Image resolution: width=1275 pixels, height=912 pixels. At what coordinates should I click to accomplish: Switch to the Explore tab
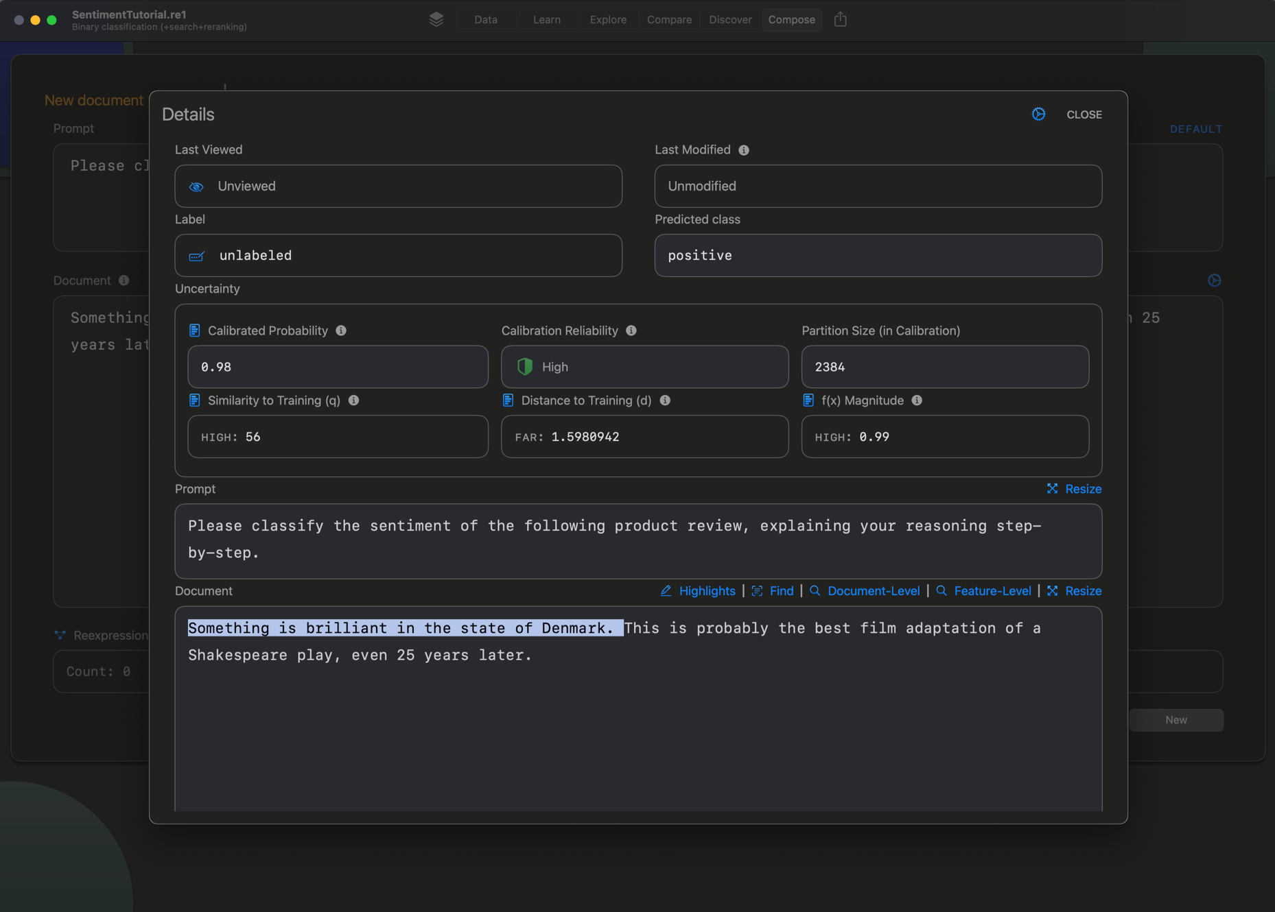(x=608, y=20)
